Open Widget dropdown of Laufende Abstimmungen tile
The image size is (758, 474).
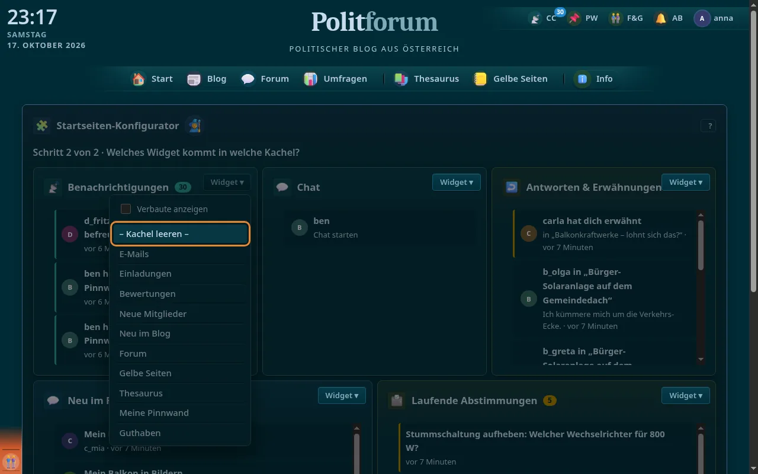[x=685, y=396]
